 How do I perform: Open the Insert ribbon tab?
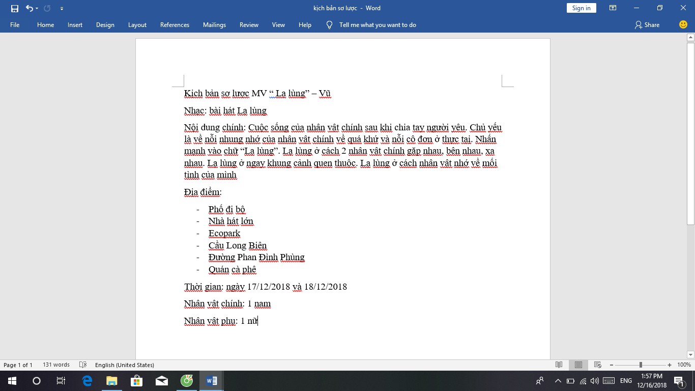click(75, 24)
